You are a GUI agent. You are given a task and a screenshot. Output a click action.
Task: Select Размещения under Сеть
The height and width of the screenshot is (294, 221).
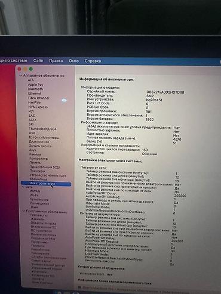39,203
